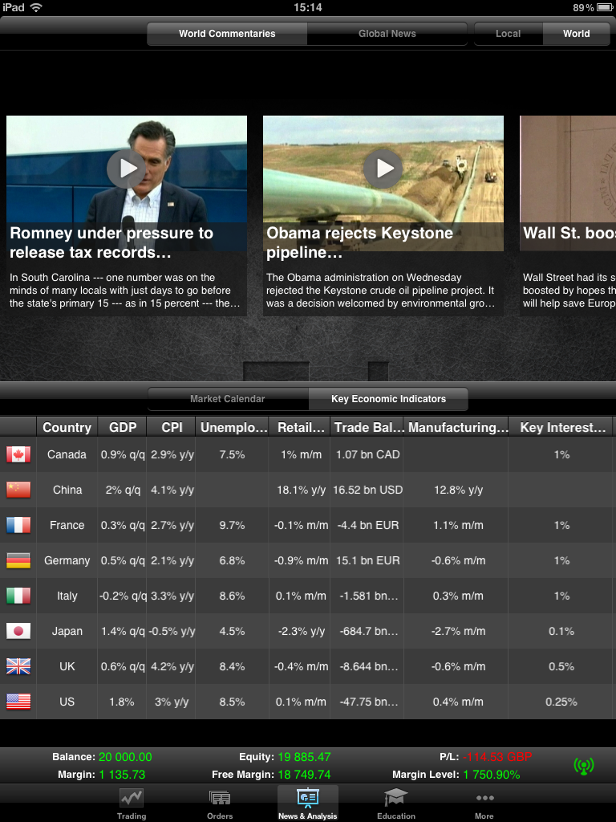The width and height of the screenshot is (616, 822).
Task: Sort by the Country column header
Action: tap(67, 427)
